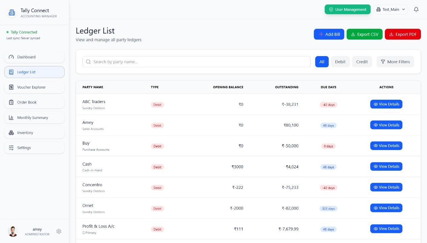
Task: Click the eye icon in Amey row
Action: tap(376, 125)
